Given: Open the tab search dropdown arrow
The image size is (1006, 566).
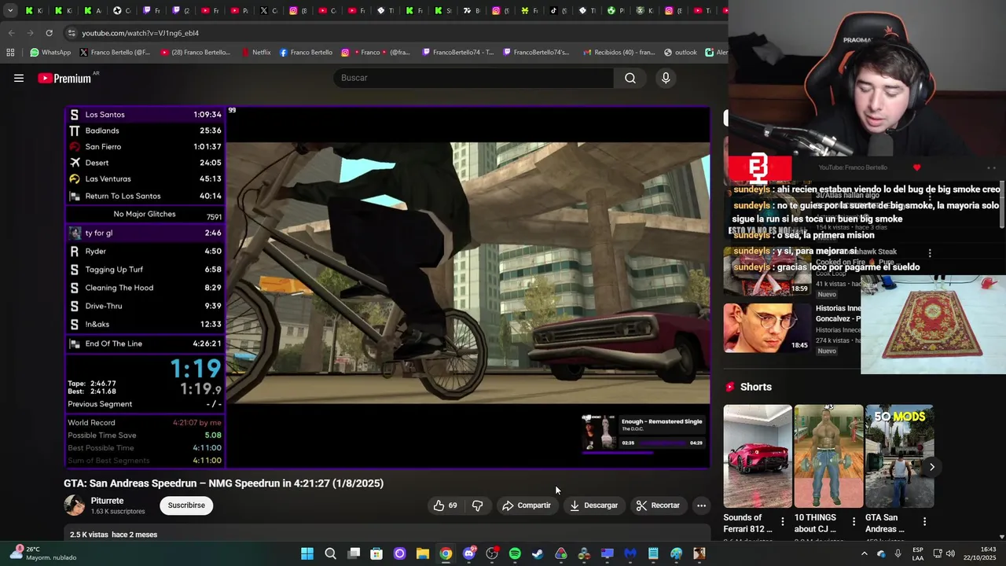Looking at the screenshot, I should click(x=10, y=10).
